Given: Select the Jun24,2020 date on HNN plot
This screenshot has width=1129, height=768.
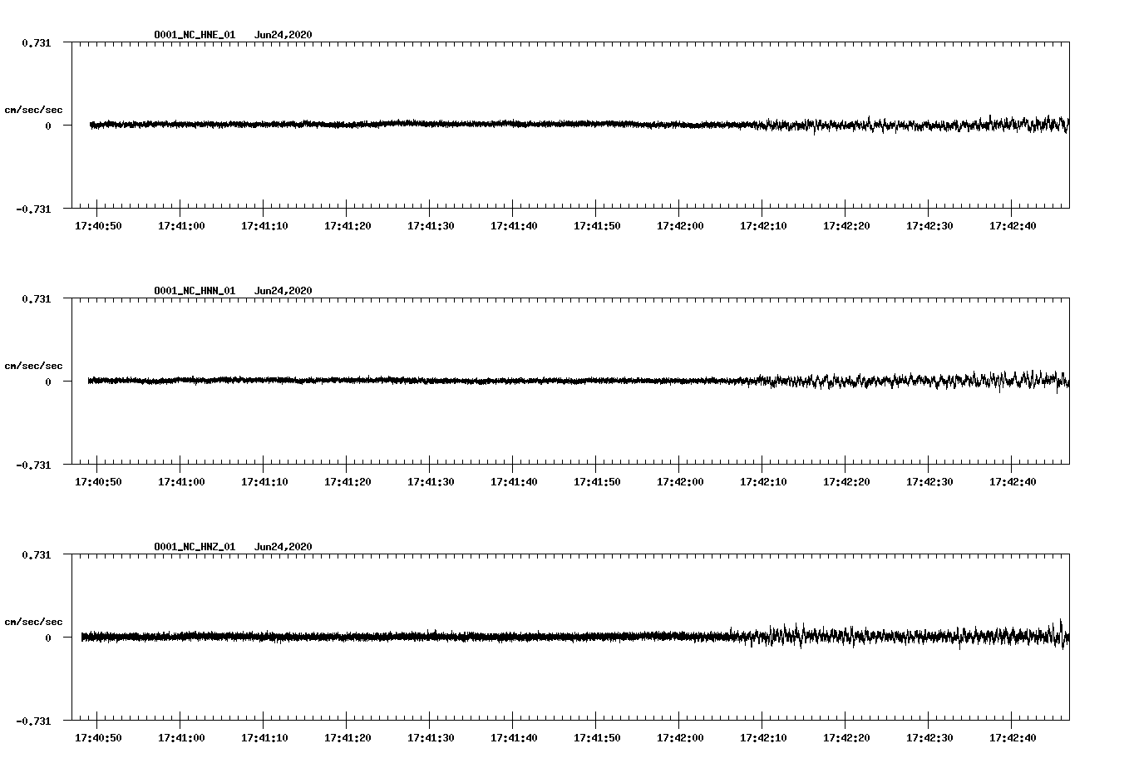Looking at the screenshot, I should click(283, 291).
